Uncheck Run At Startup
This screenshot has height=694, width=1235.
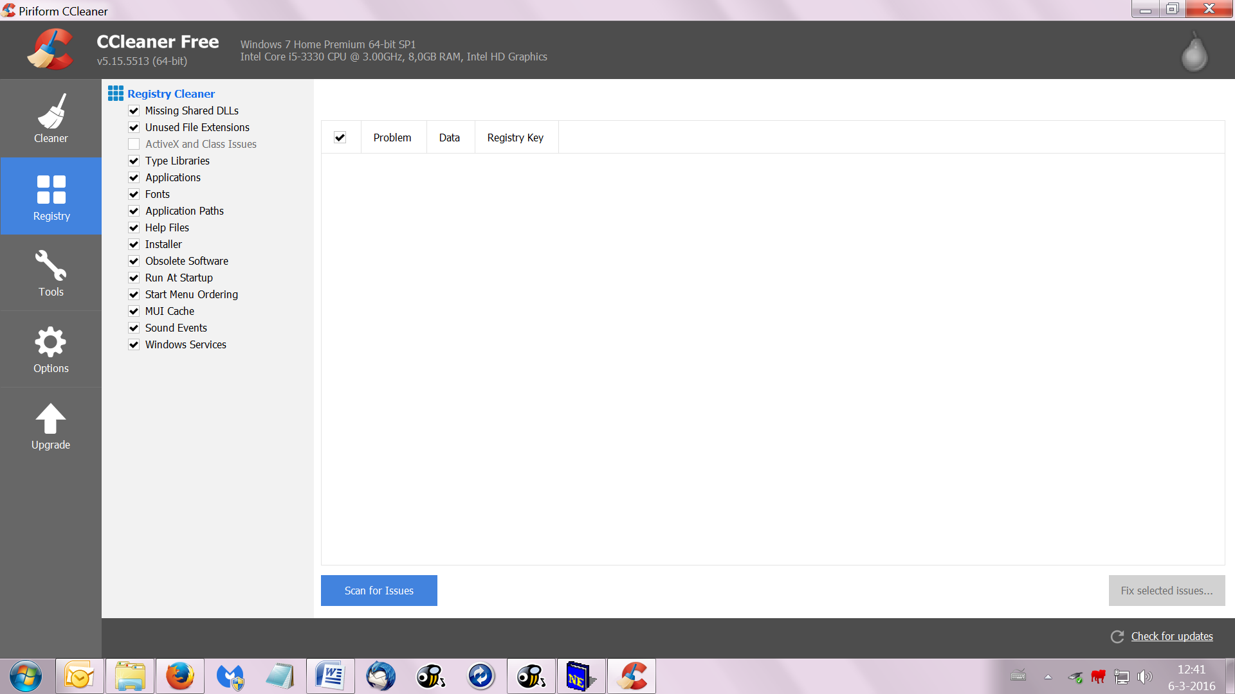(134, 278)
